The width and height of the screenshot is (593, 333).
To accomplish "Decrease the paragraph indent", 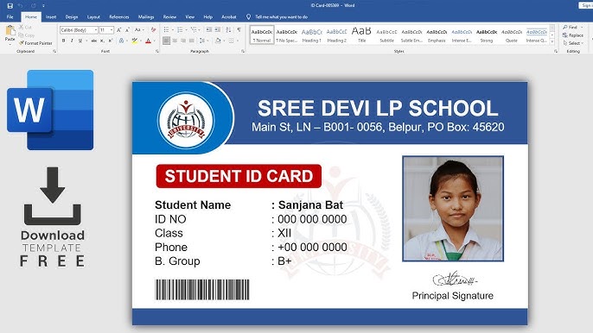I will 209,30.
